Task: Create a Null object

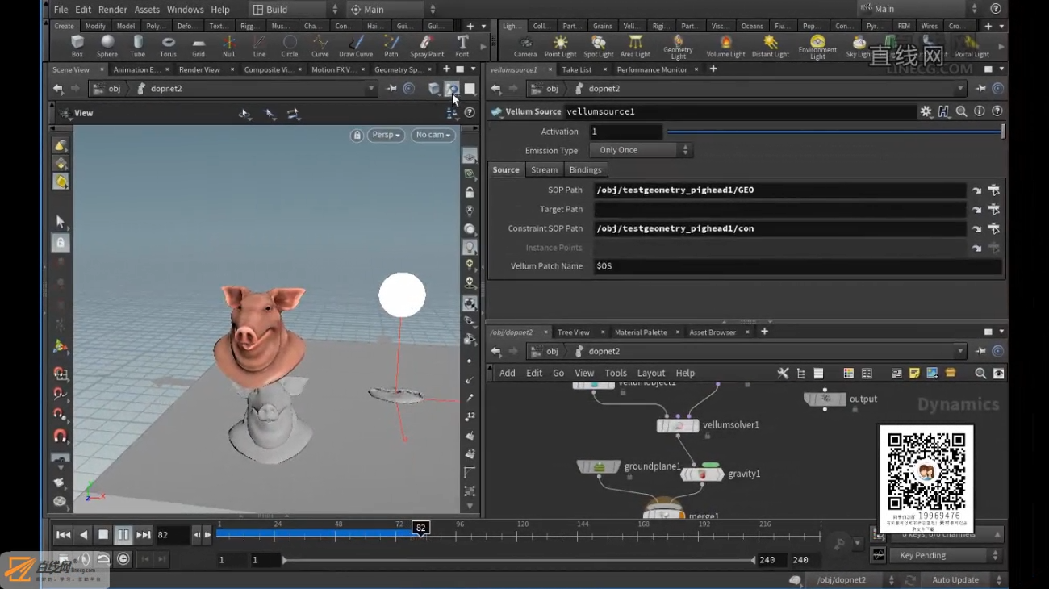Action: (229, 46)
